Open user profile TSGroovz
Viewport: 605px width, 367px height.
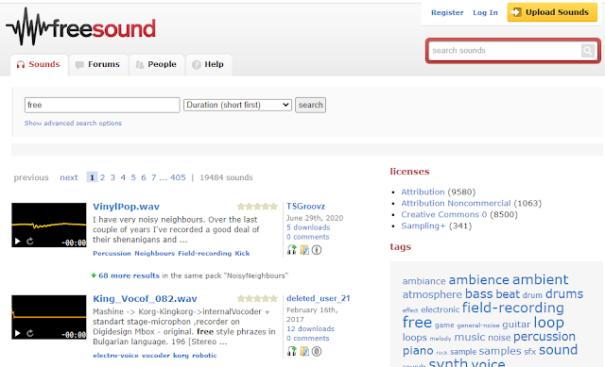(305, 207)
